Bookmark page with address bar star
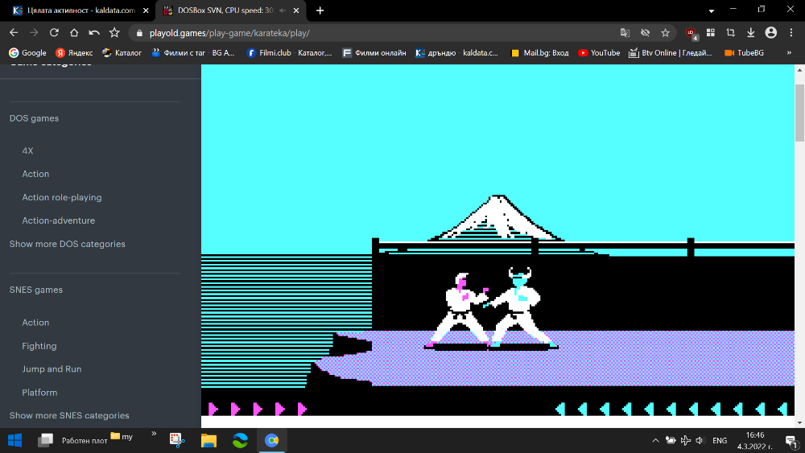 [x=666, y=33]
